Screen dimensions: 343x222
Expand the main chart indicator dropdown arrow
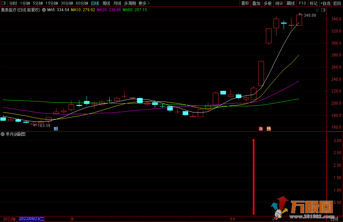(x=44, y=10)
